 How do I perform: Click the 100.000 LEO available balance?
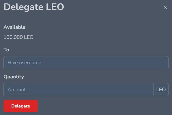19,37
